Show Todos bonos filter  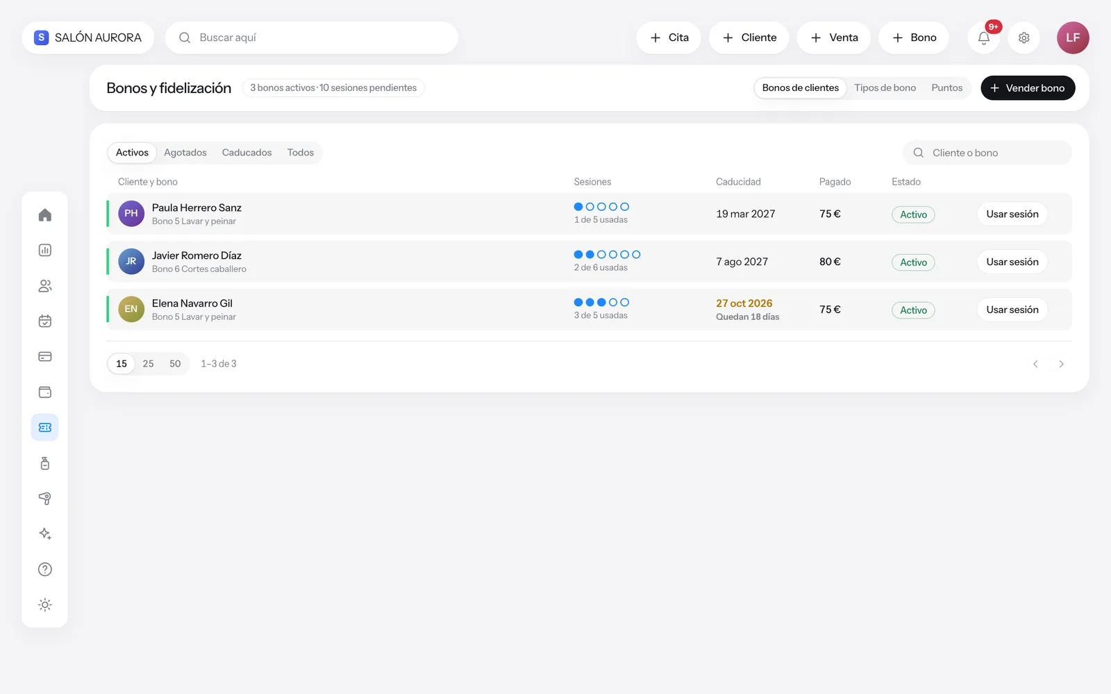click(x=301, y=153)
